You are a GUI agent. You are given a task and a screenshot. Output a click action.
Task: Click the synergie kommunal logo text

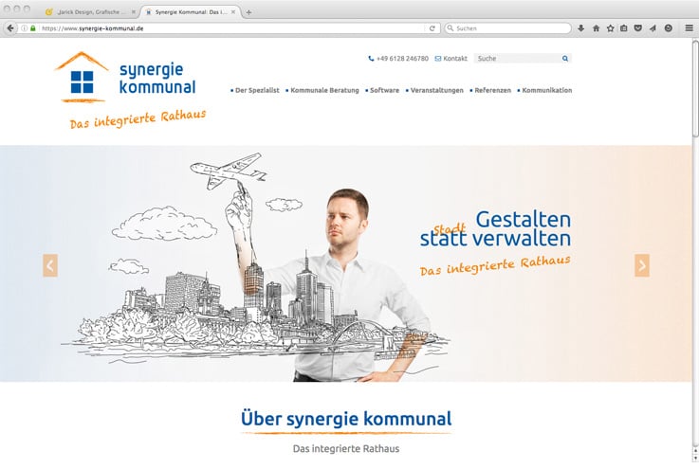[157, 79]
